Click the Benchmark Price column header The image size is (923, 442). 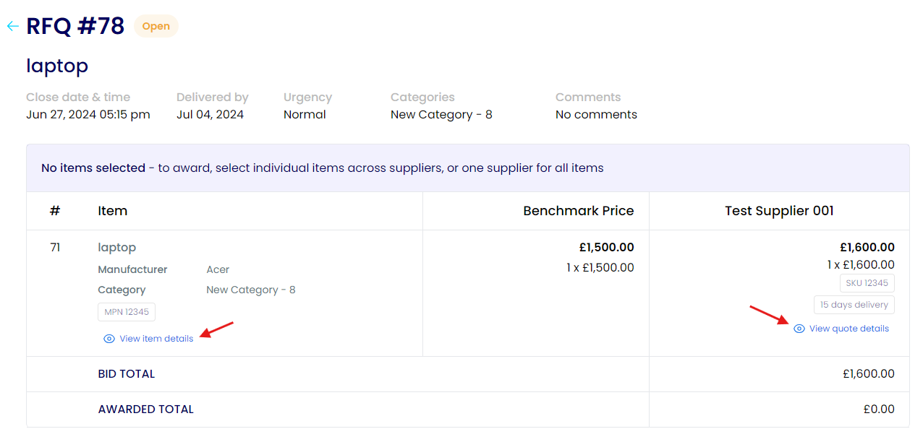(578, 211)
